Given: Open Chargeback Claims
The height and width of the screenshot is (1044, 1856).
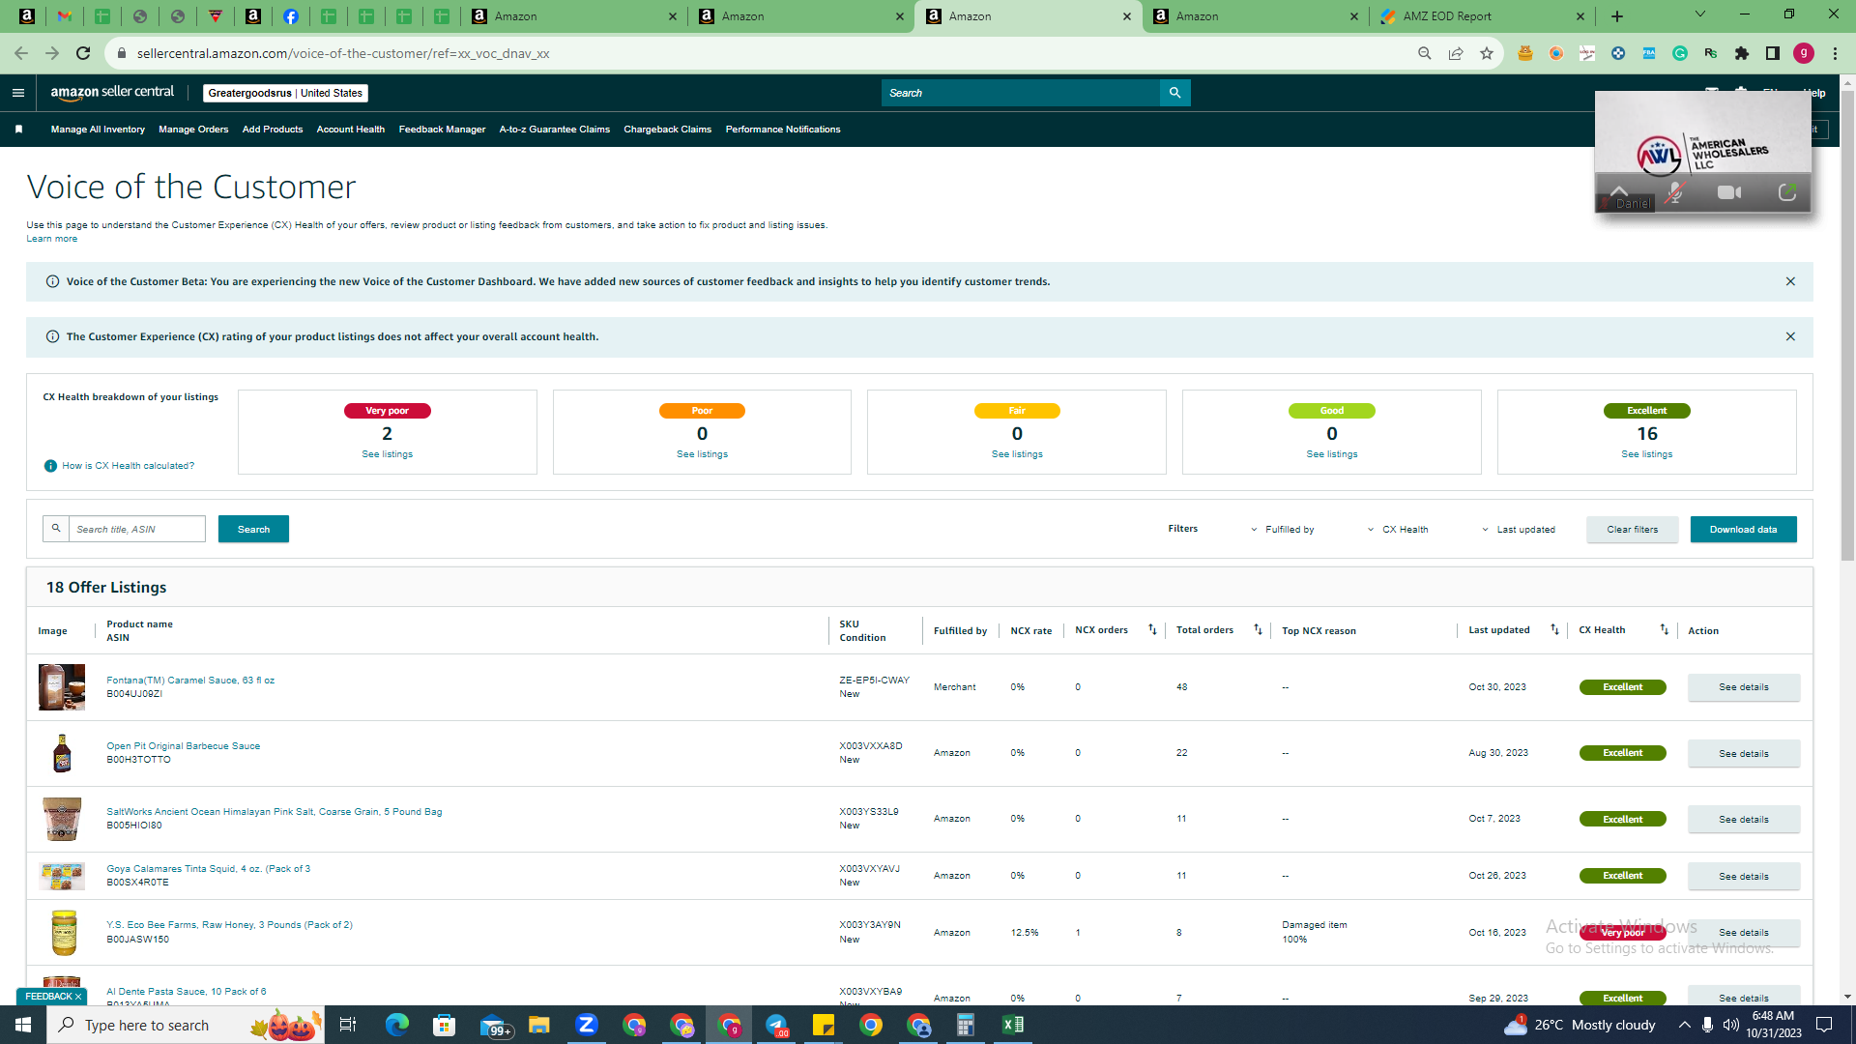Looking at the screenshot, I should coord(668,129).
